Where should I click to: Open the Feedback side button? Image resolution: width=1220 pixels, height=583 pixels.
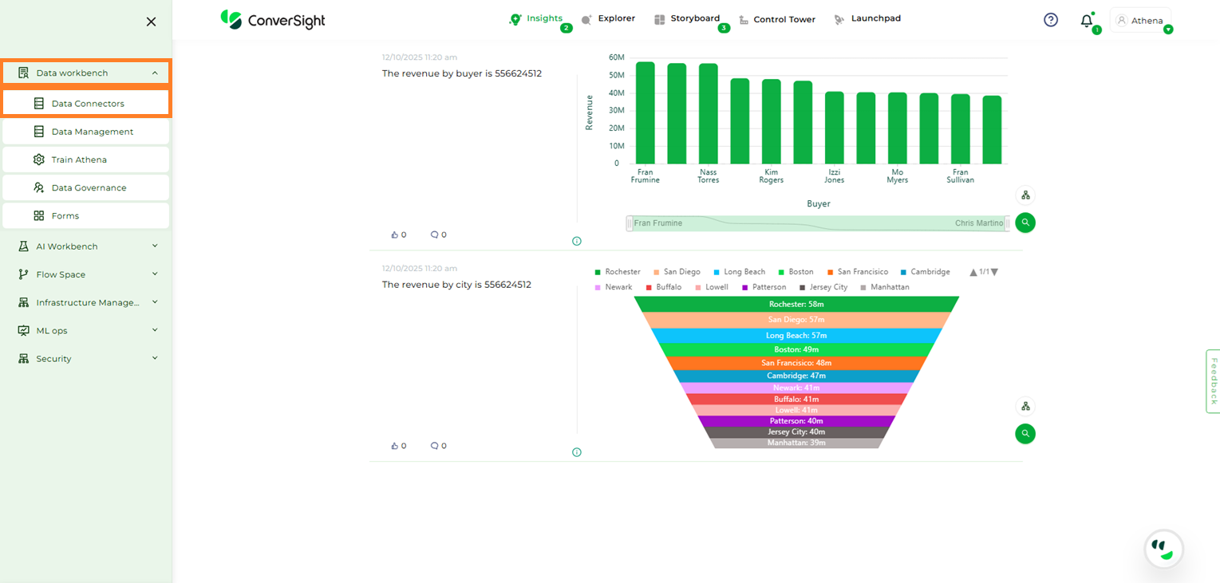pos(1213,381)
